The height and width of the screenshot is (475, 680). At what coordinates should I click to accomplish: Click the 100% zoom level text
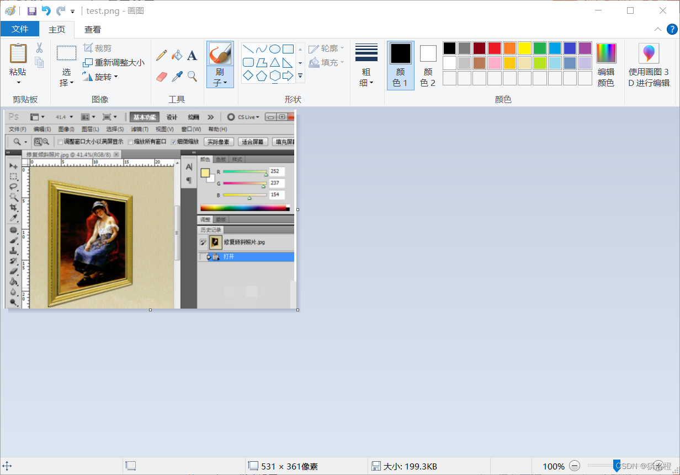click(x=554, y=466)
